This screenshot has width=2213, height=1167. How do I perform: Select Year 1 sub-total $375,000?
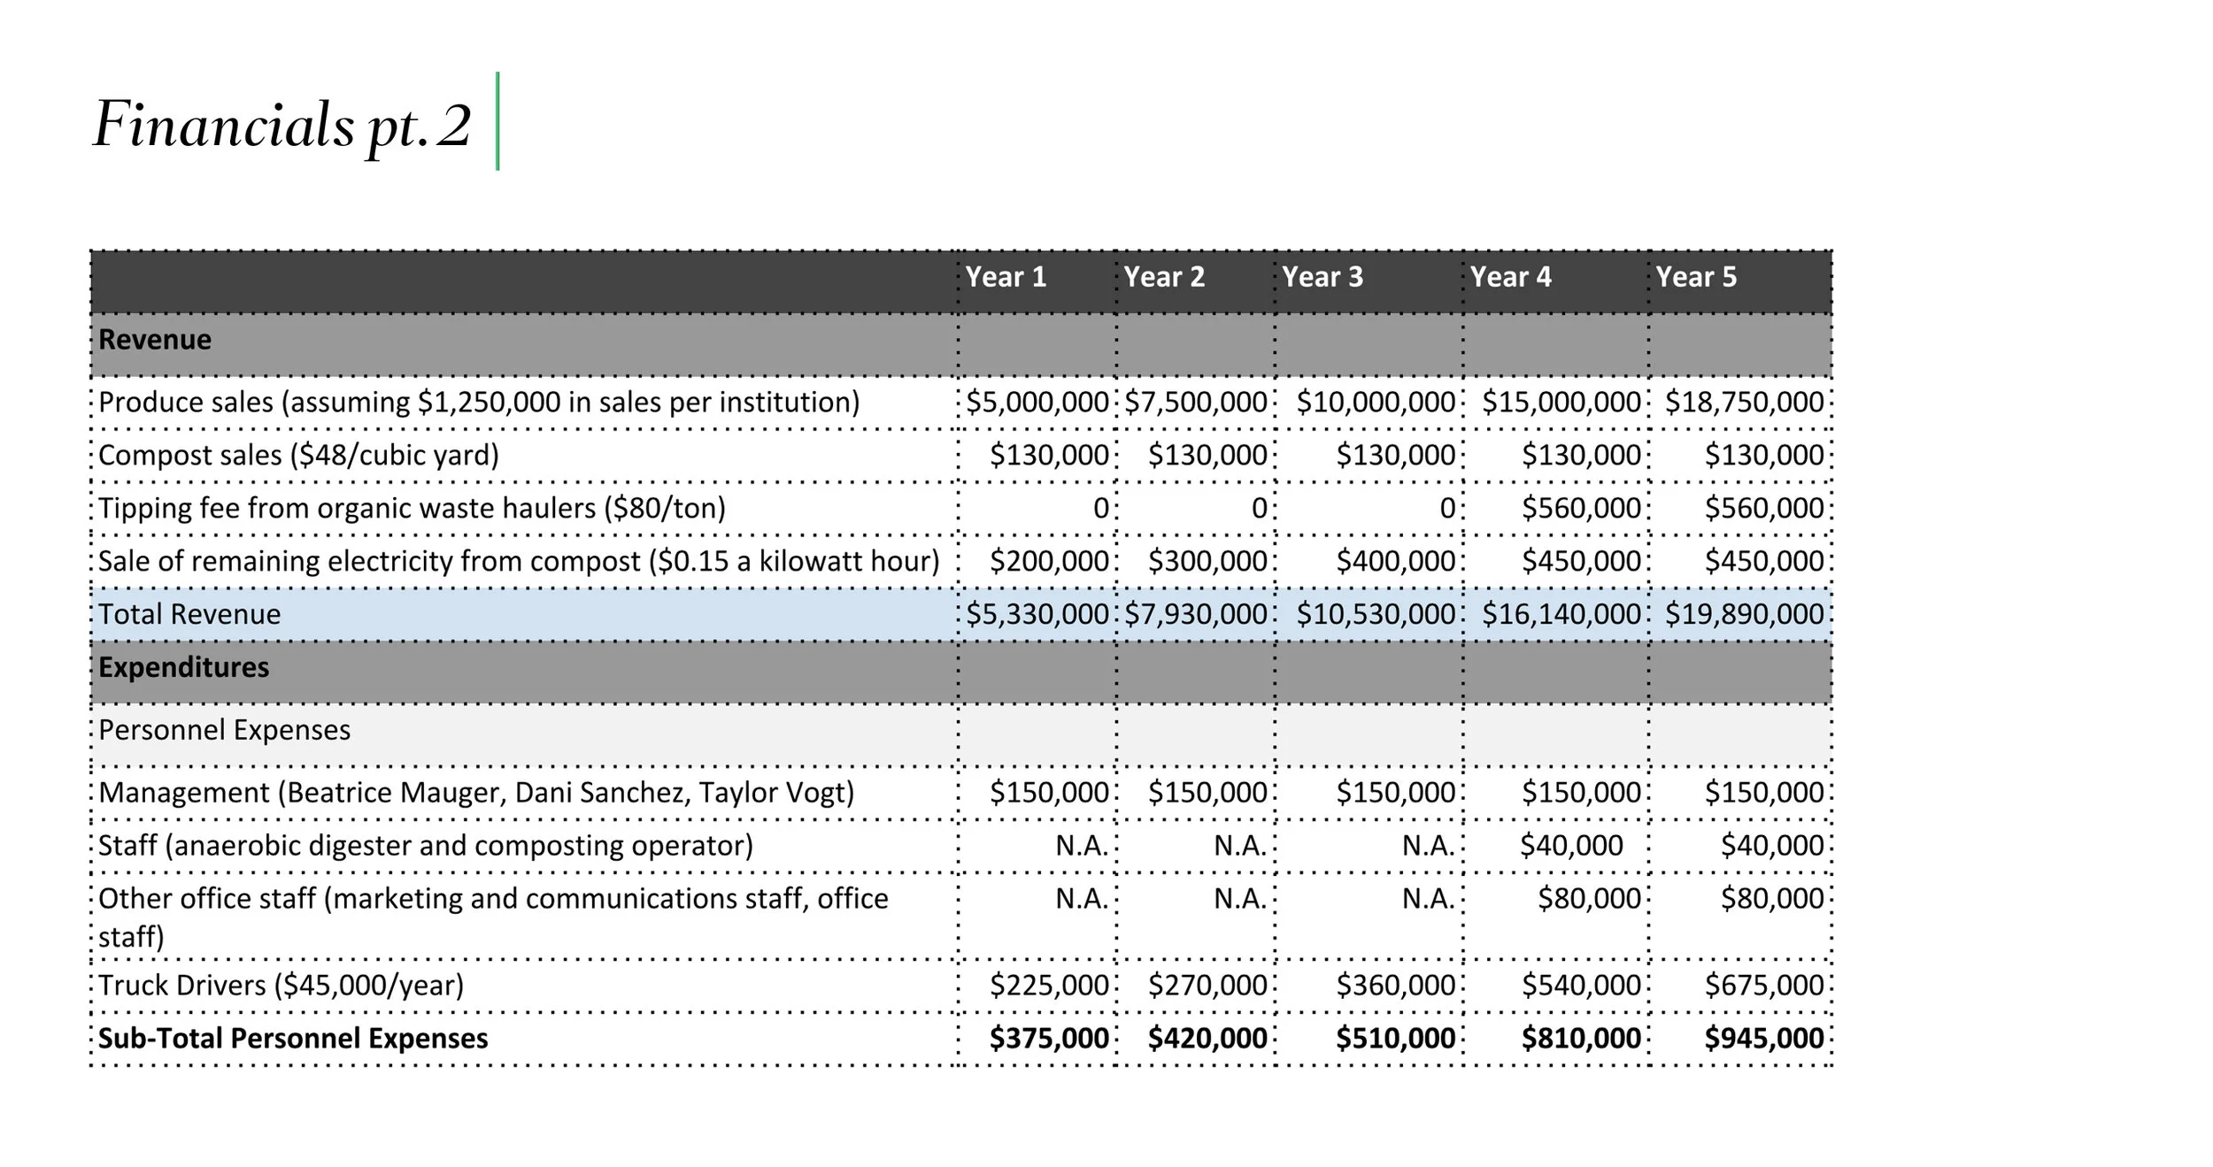click(1048, 1038)
